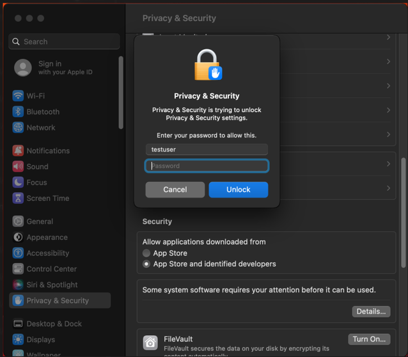Cancel the password dialog
This screenshot has height=357, width=408.
point(175,189)
